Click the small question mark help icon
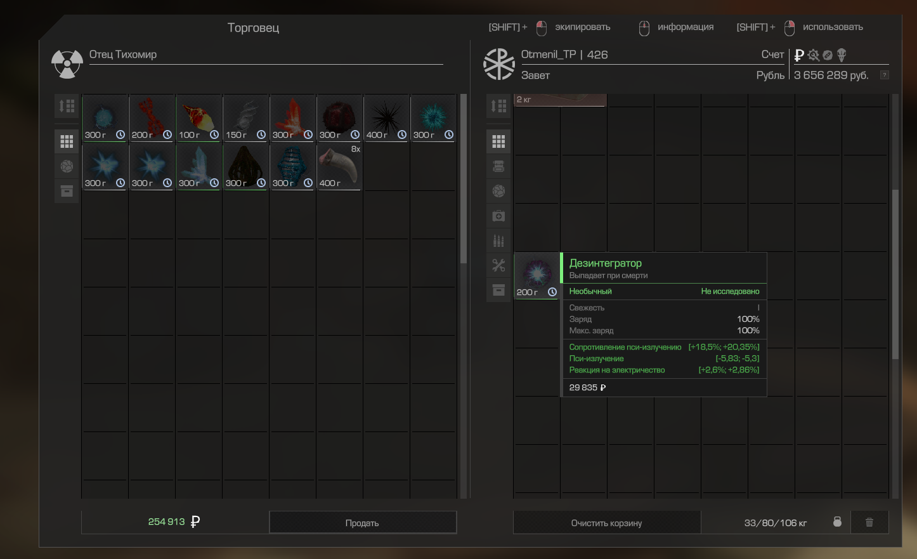This screenshot has width=917, height=559. pos(884,76)
